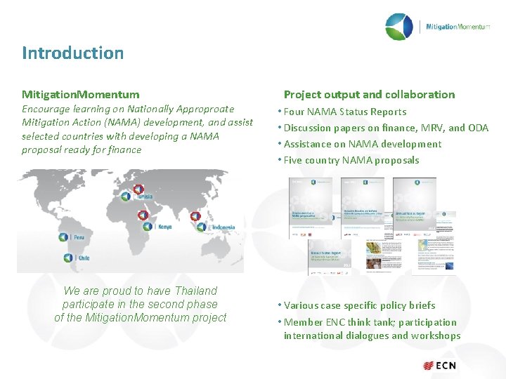The height and width of the screenshot is (379, 506).
Task: Click 'Member ENC think tank' bullet
Action: point(372,328)
